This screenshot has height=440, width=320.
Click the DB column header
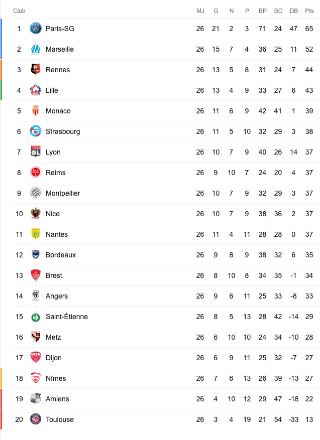click(293, 11)
